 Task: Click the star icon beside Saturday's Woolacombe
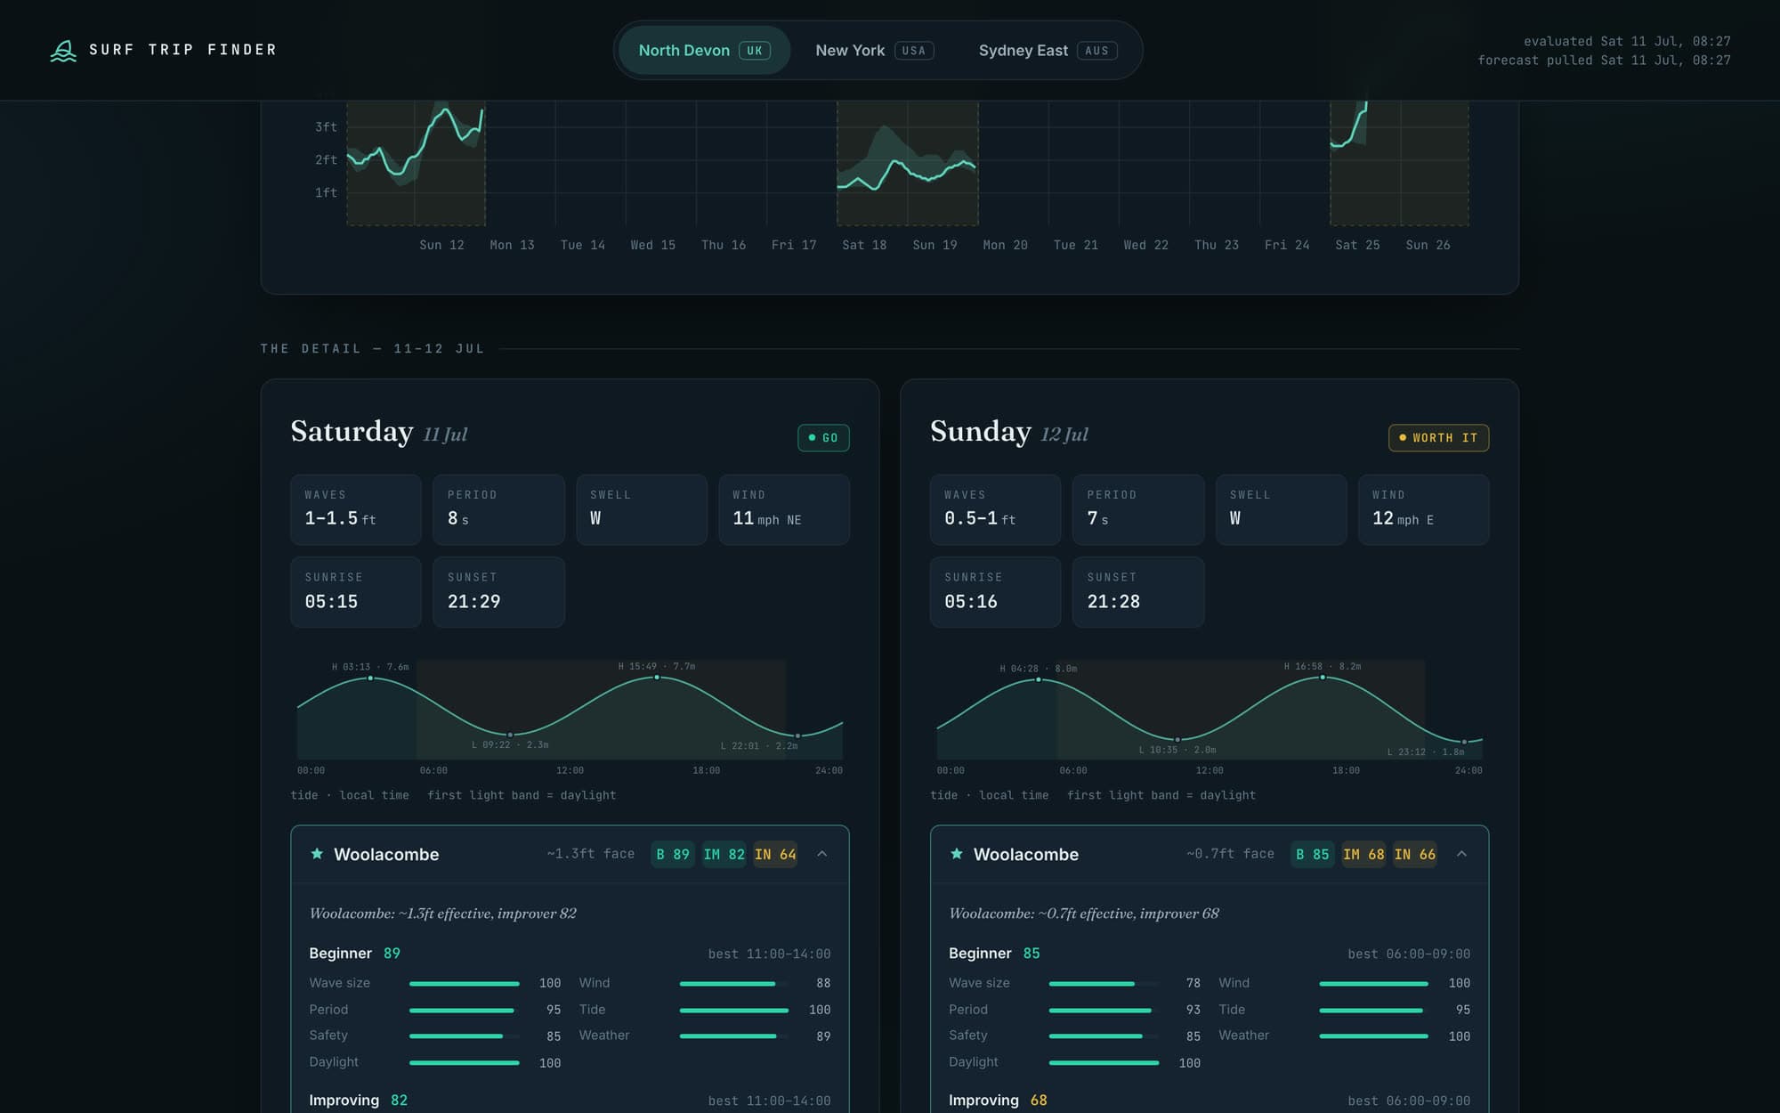click(x=317, y=854)
